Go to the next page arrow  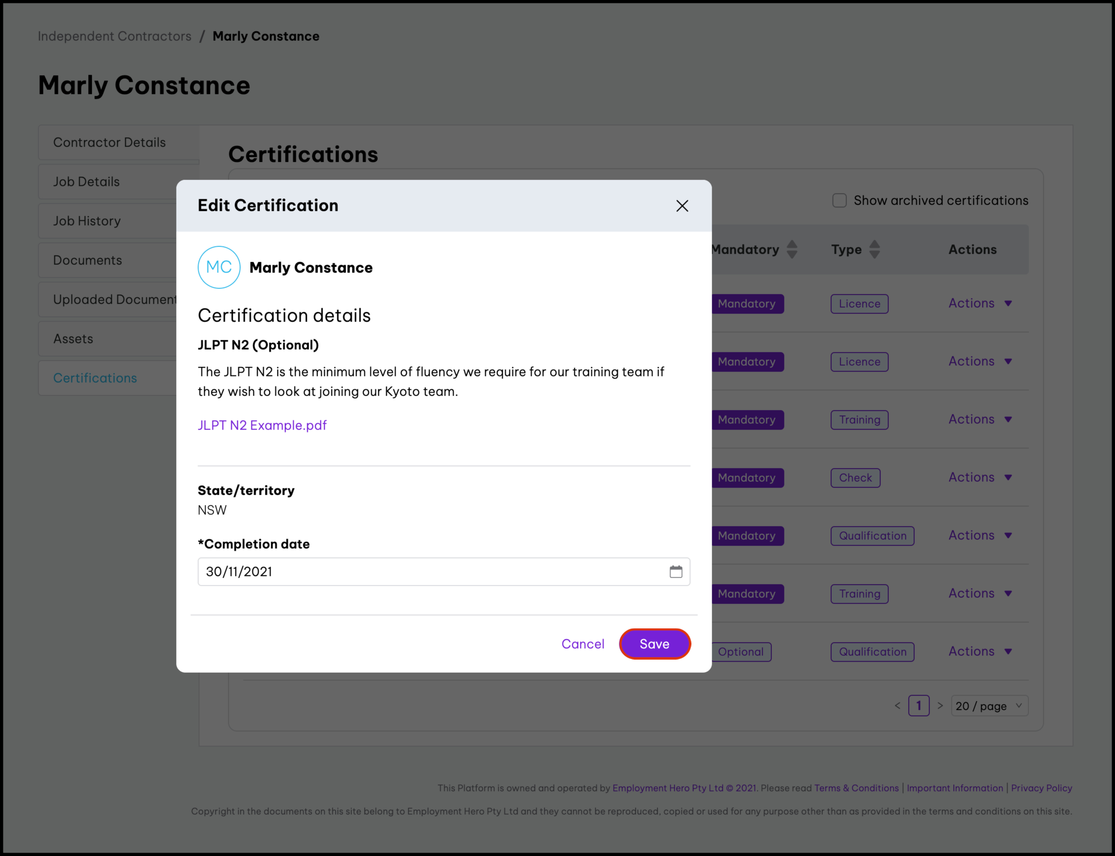pyautogui.click(x=940, y=706)
